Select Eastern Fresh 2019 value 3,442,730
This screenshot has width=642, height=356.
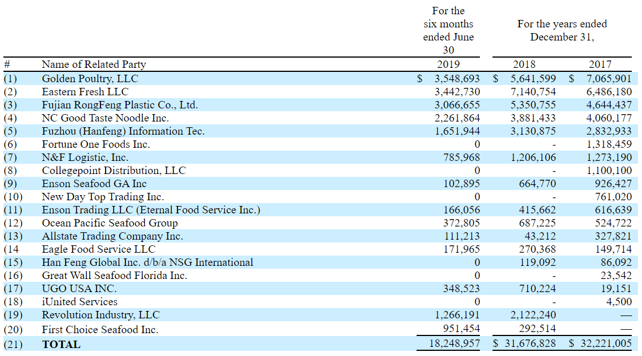point(457,92)
